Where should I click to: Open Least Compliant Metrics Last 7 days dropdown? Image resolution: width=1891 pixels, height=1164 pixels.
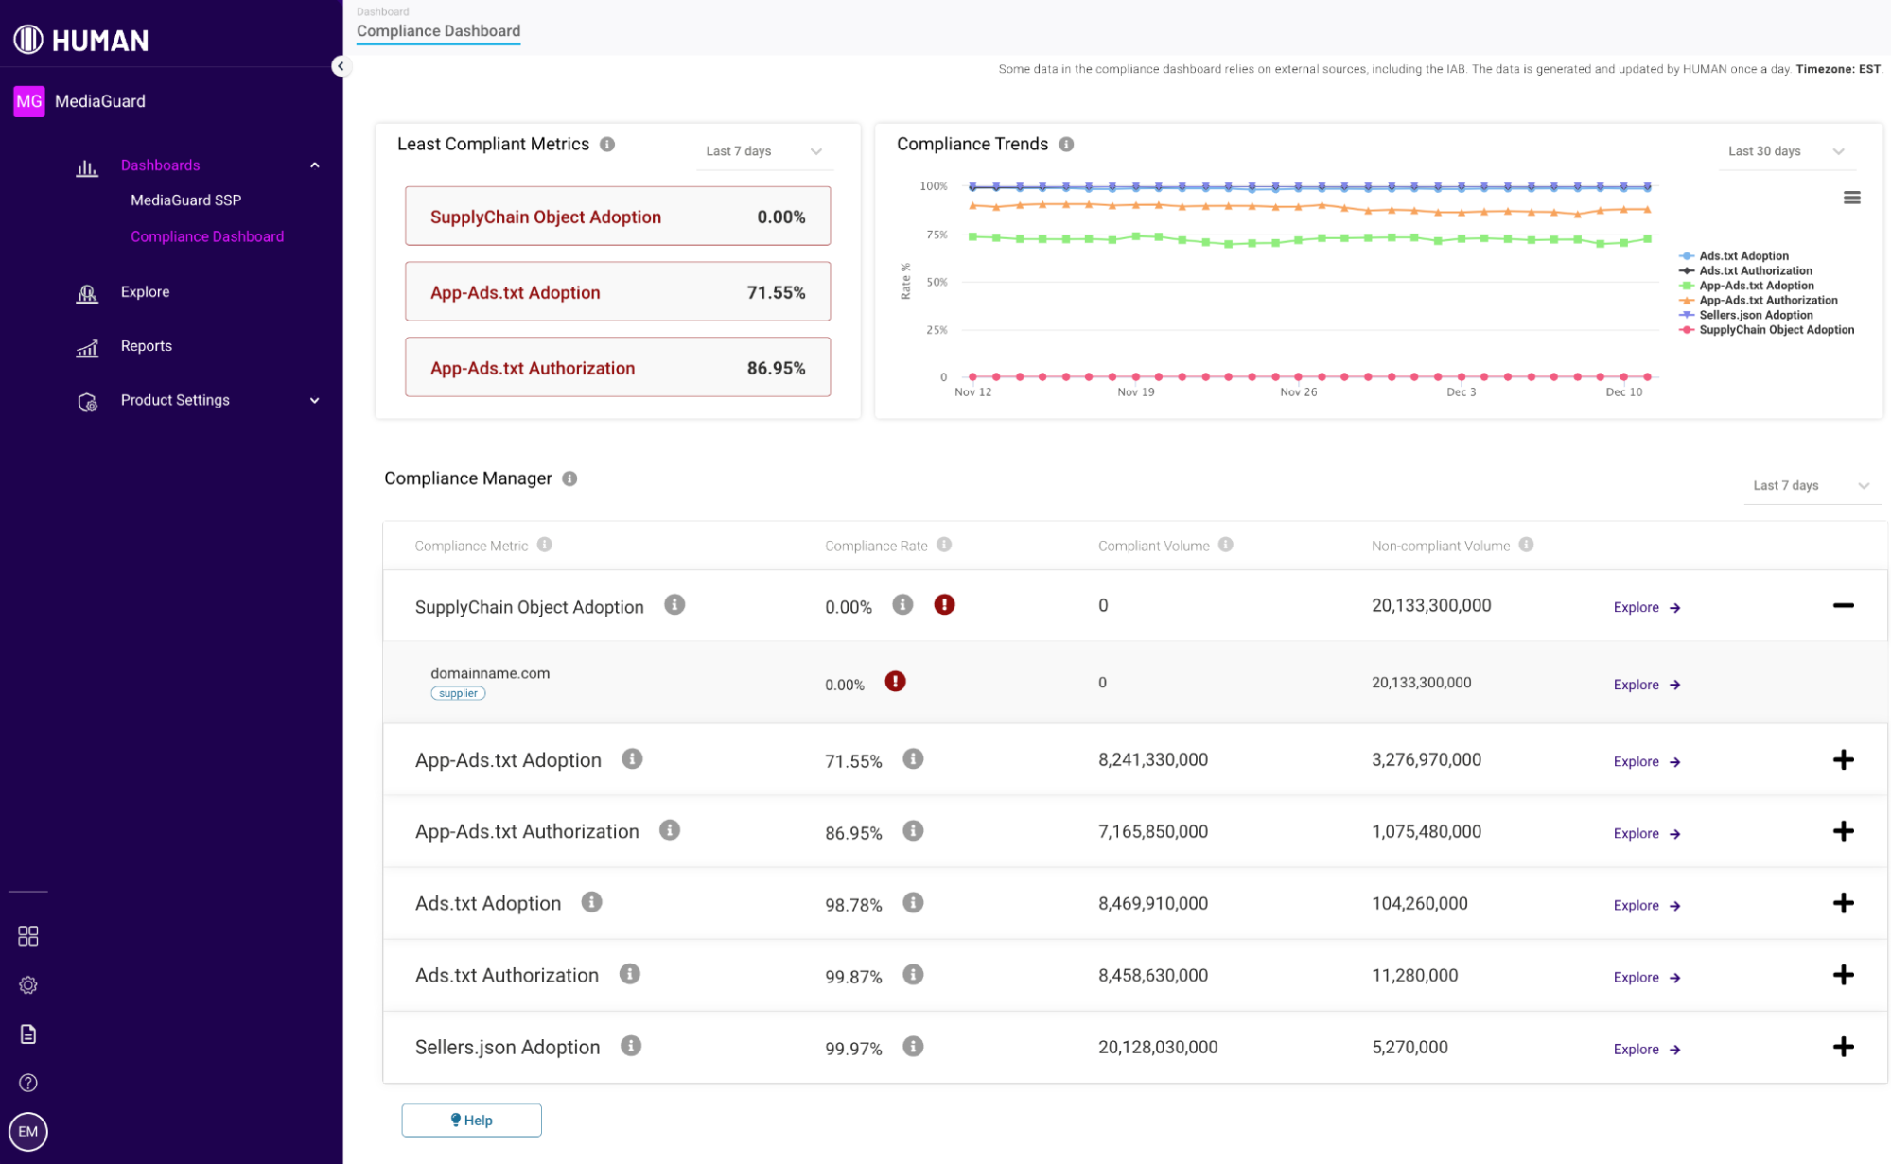(x=764, y=151)
